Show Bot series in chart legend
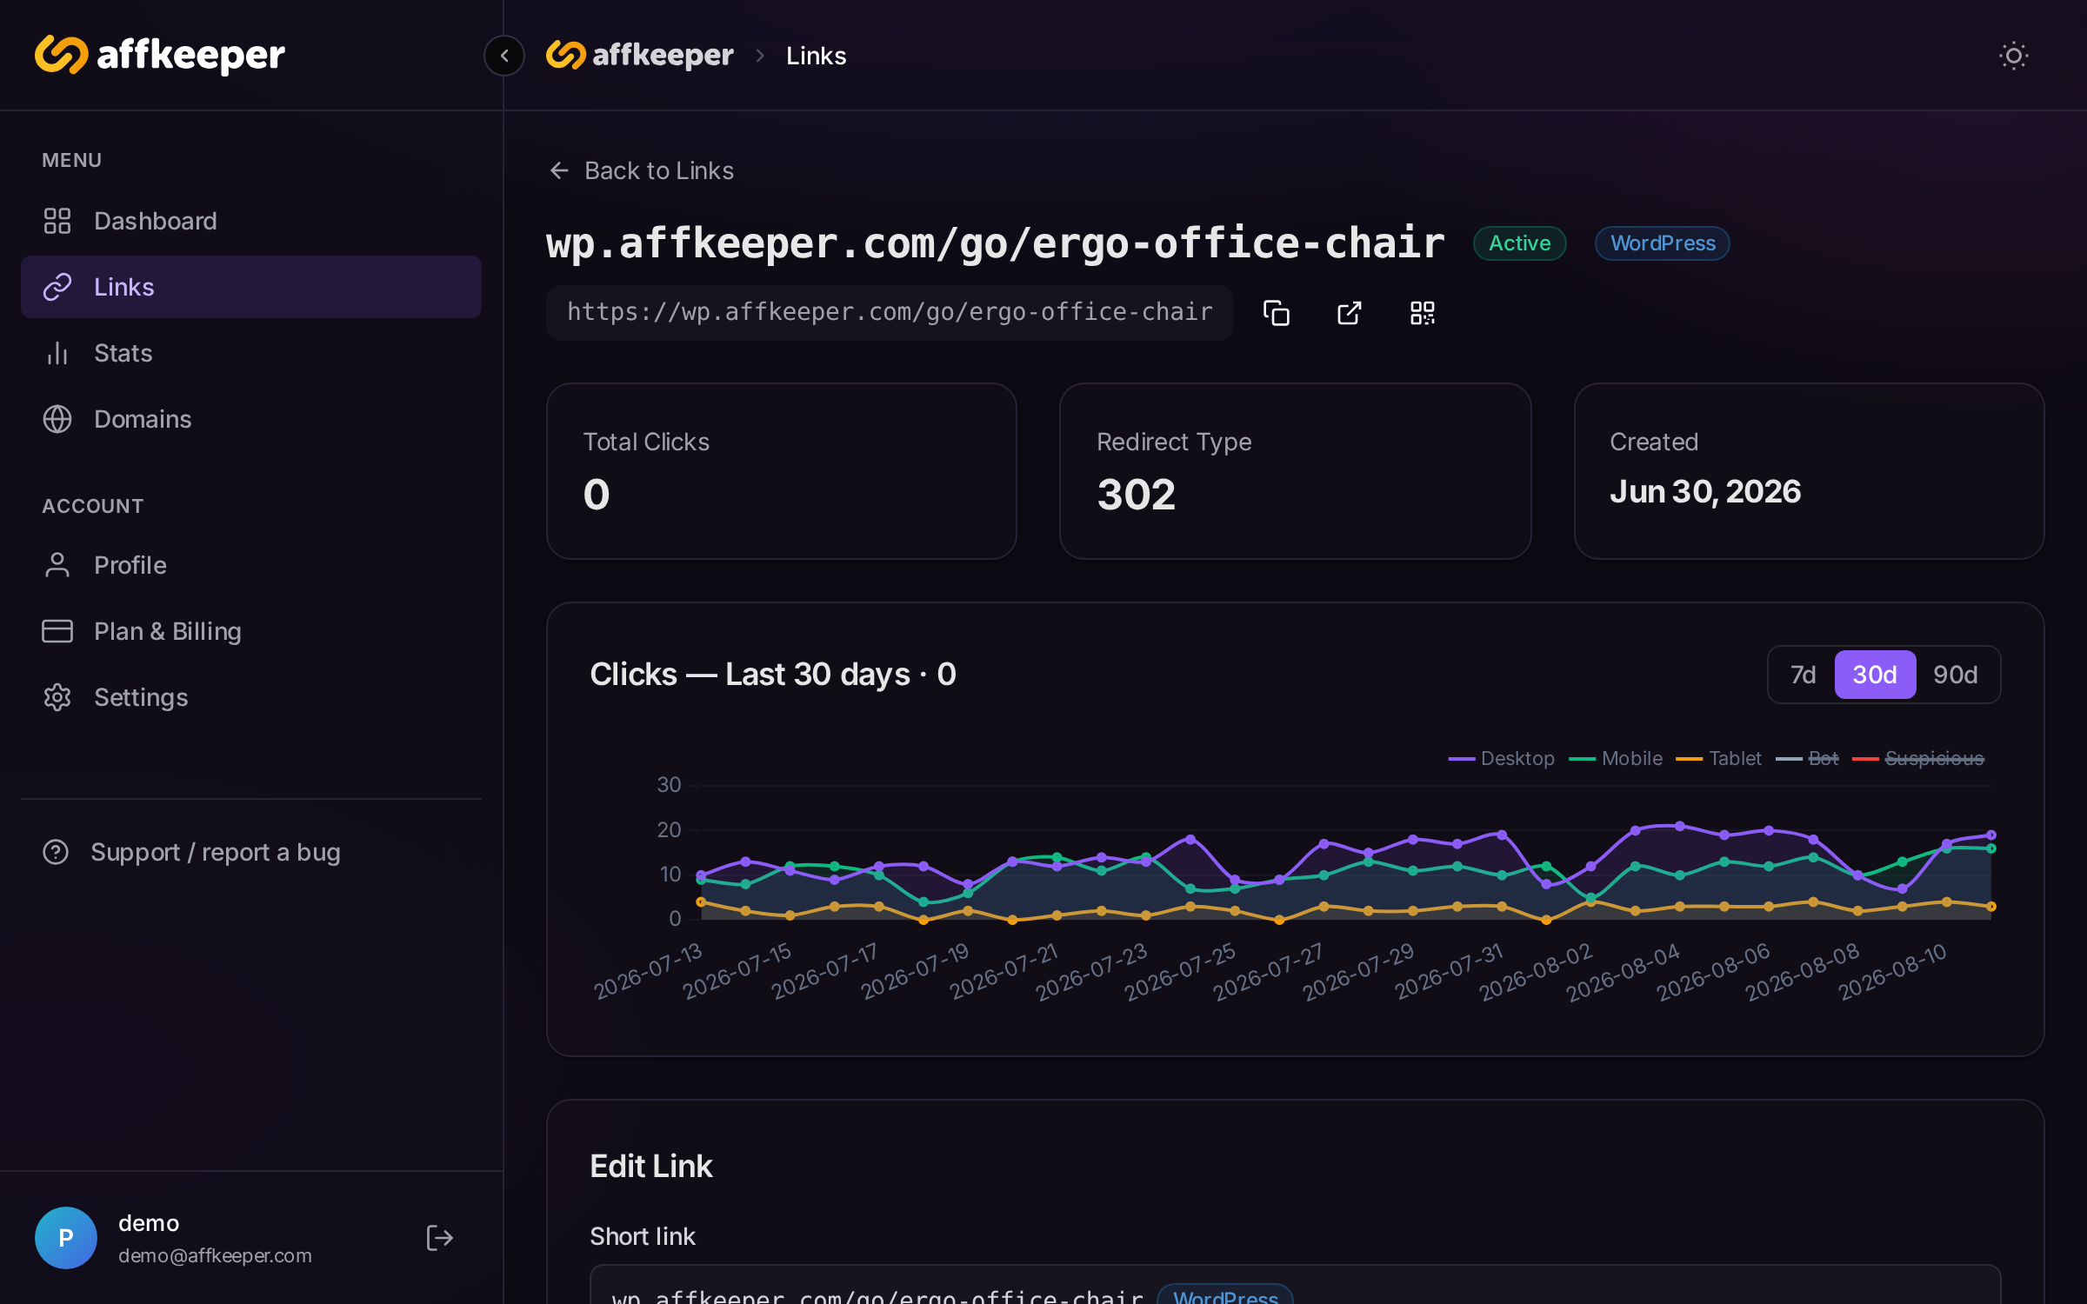 tap(1807, 758)
